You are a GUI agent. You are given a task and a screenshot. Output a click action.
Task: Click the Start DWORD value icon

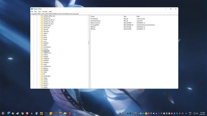[92, 27]
